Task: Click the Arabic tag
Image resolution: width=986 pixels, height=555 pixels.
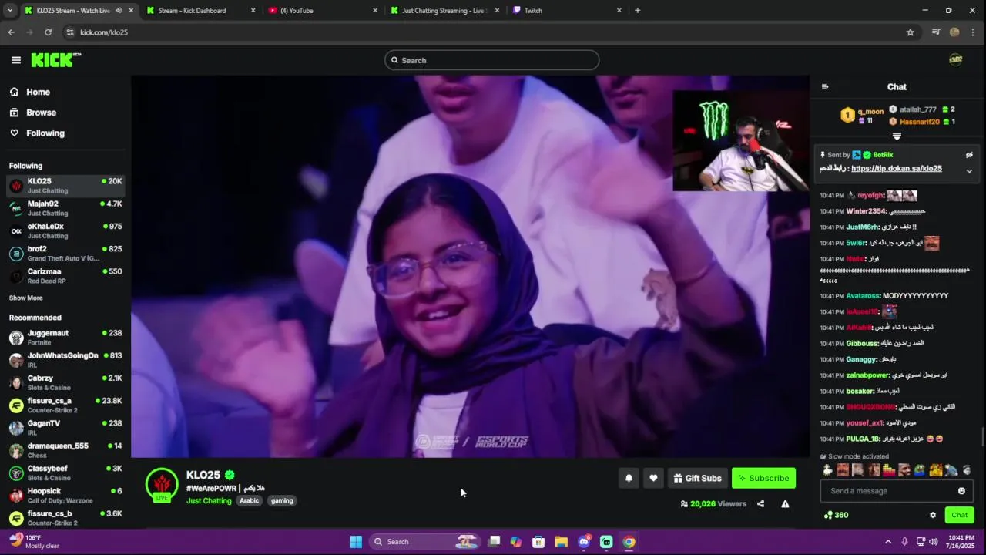Action: point(250,501)
